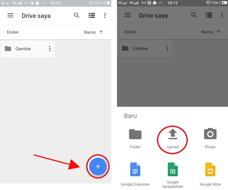This screenshot has height=190, width=228.
Task: Tap Drive notification icon in left status bar
Action: click(37, 3)
